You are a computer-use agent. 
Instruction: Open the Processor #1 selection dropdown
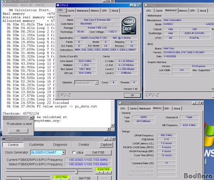pyautogui.click(x=97, y=83)
